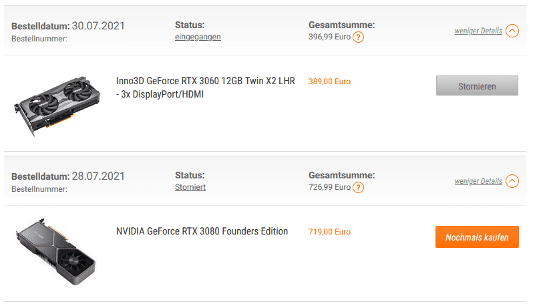Collapse the 30.07.2021 order with the chevron
The image size is (535, 304).
pyautogui.click(x=512, y=31)
